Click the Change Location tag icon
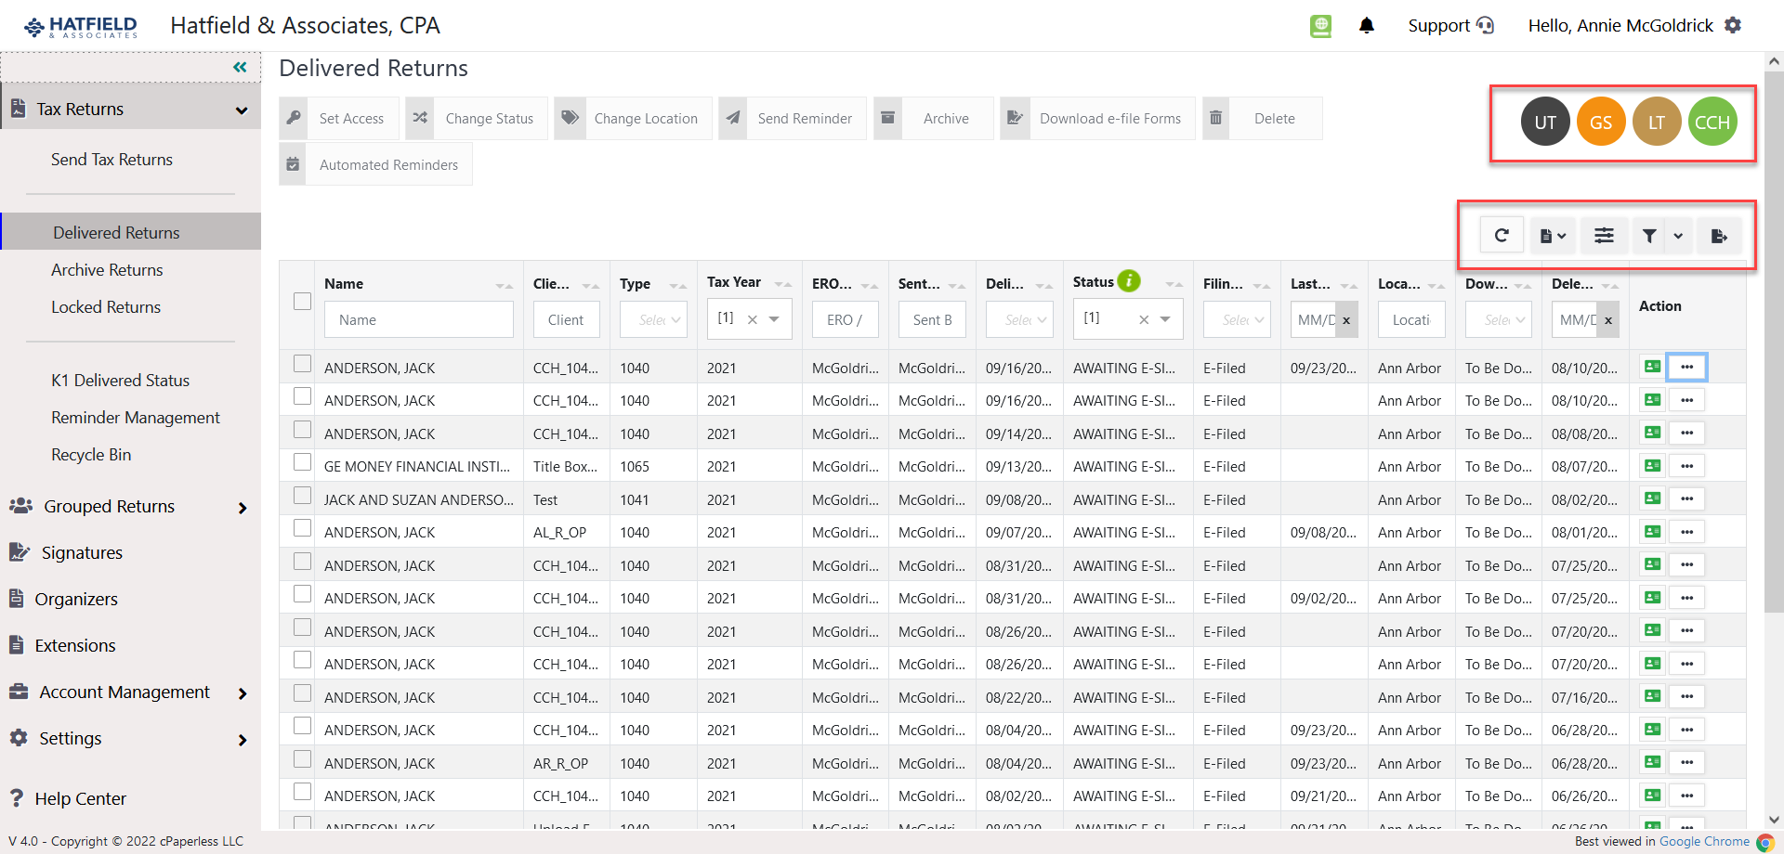The image size is (1784, 854). tap(570, 118)
